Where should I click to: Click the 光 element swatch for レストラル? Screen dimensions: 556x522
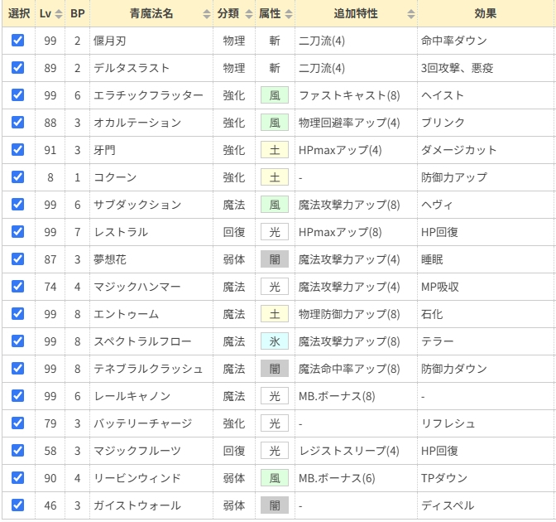(x=274, y=232)
